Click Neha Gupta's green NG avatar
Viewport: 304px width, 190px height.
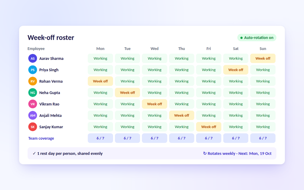32,93
